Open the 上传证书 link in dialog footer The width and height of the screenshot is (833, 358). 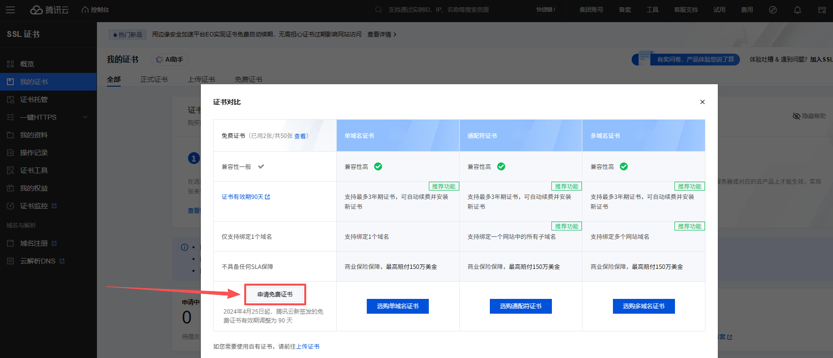click(x=308, y=347)
